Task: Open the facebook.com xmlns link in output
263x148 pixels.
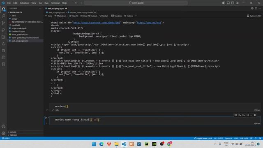Action: click(x=97, y=23)
